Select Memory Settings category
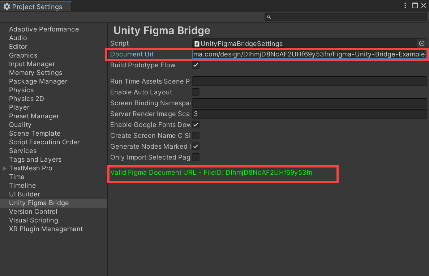429x276 pixels. [x=35, y=73]
